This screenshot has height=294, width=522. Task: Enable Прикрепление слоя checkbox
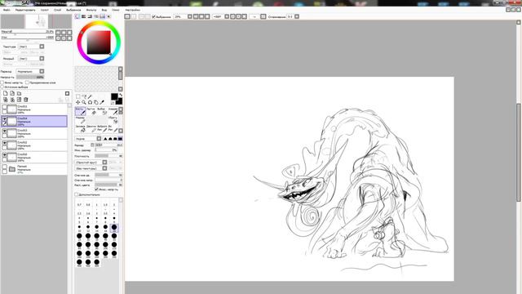tap(27, 82)
